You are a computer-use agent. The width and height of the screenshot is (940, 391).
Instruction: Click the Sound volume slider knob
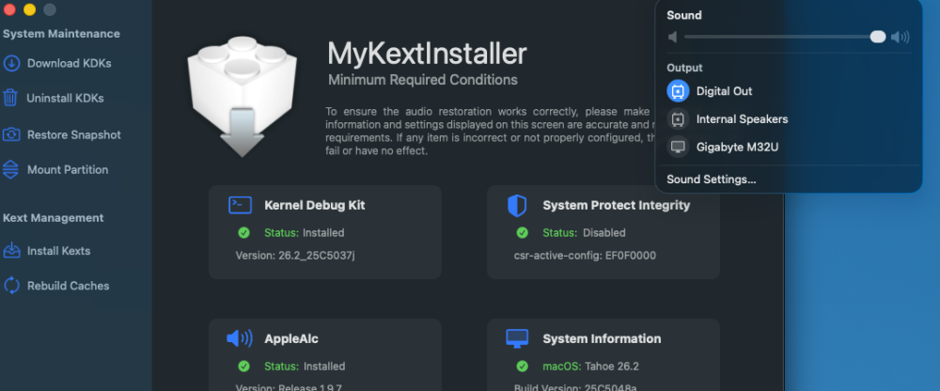878,38
